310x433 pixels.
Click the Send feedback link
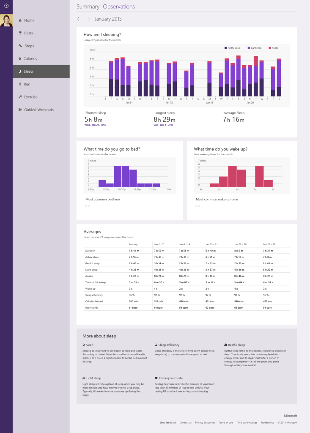coord(168,422)
